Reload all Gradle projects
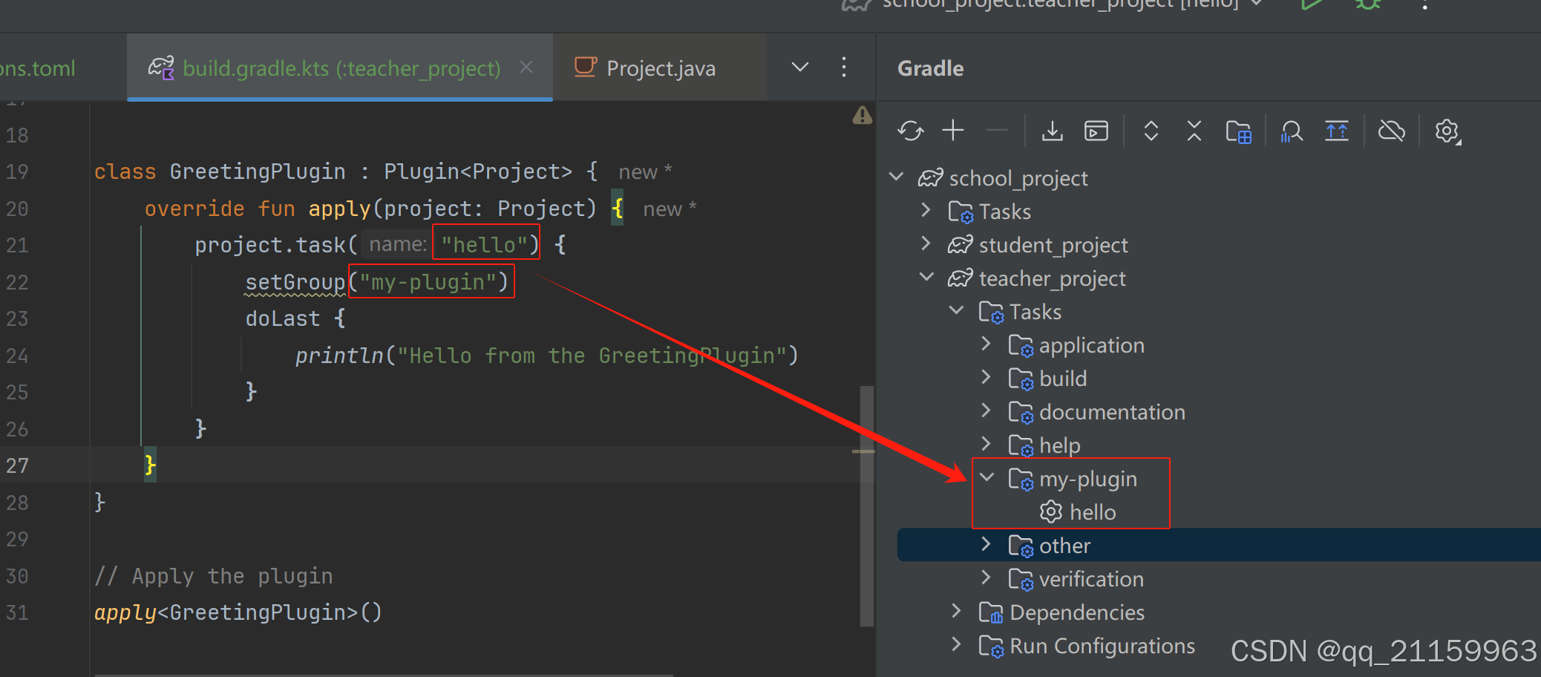 coord(911,131)
